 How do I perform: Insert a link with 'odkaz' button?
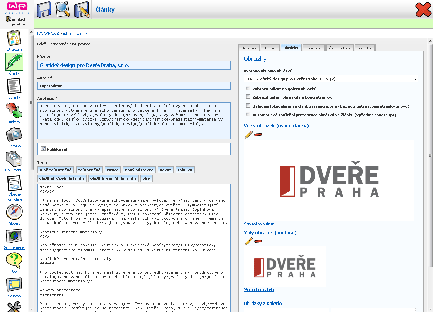point(166,170)
